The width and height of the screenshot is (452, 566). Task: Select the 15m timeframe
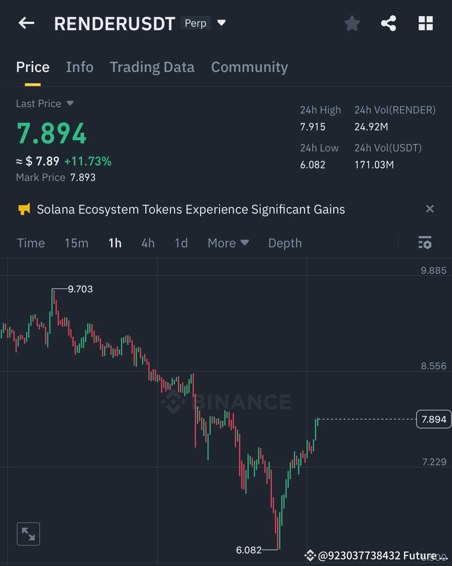tap(76, 243)
